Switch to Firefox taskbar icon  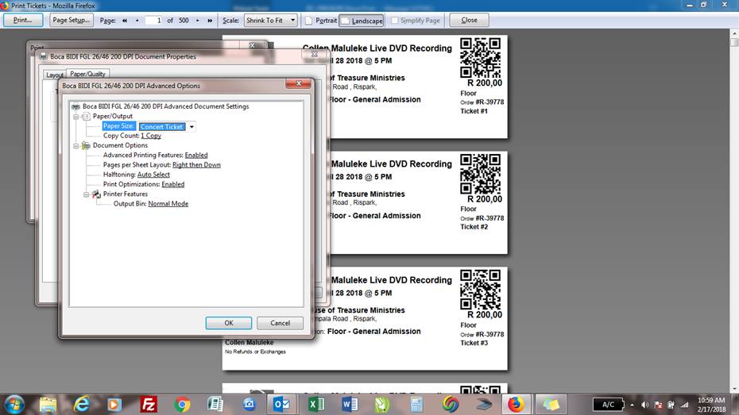[x=516, y=404]
